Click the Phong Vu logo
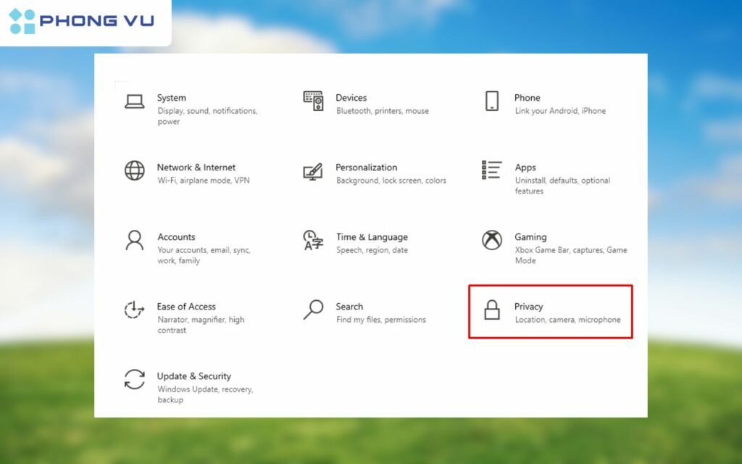 (x=81, y=20)
